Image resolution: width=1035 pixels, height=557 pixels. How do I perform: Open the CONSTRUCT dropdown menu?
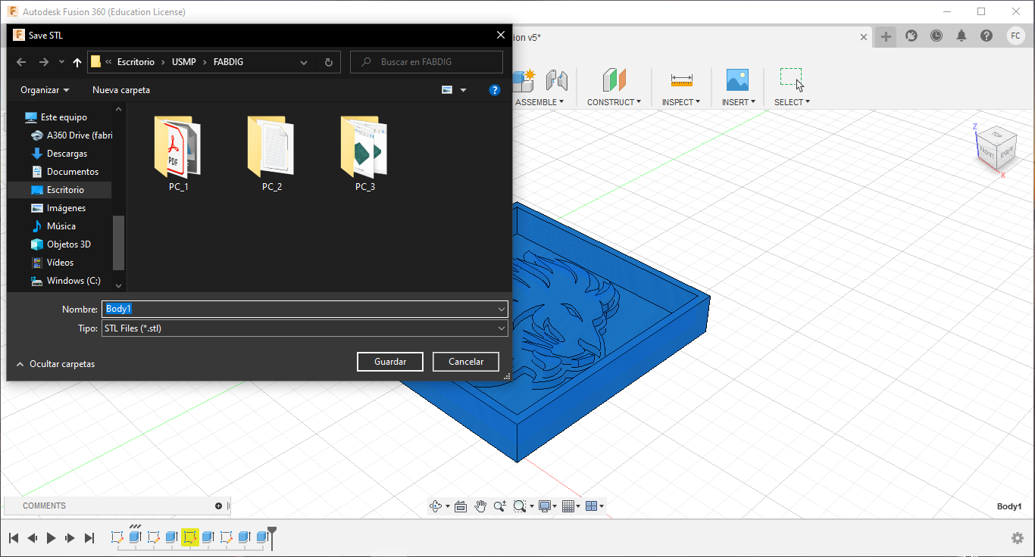[x=614, y=102]
